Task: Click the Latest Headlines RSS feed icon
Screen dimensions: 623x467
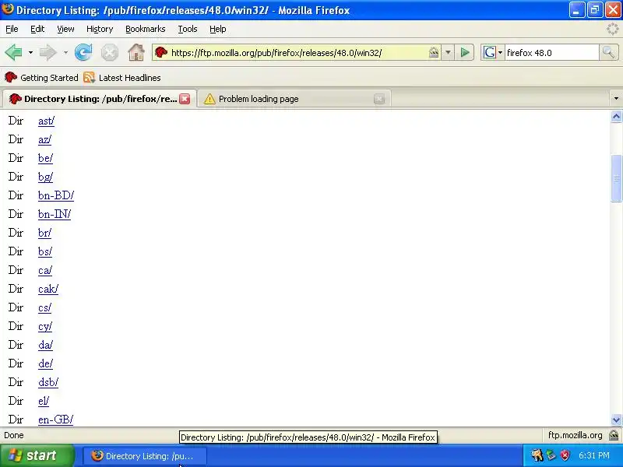Action: coord(90,77)
